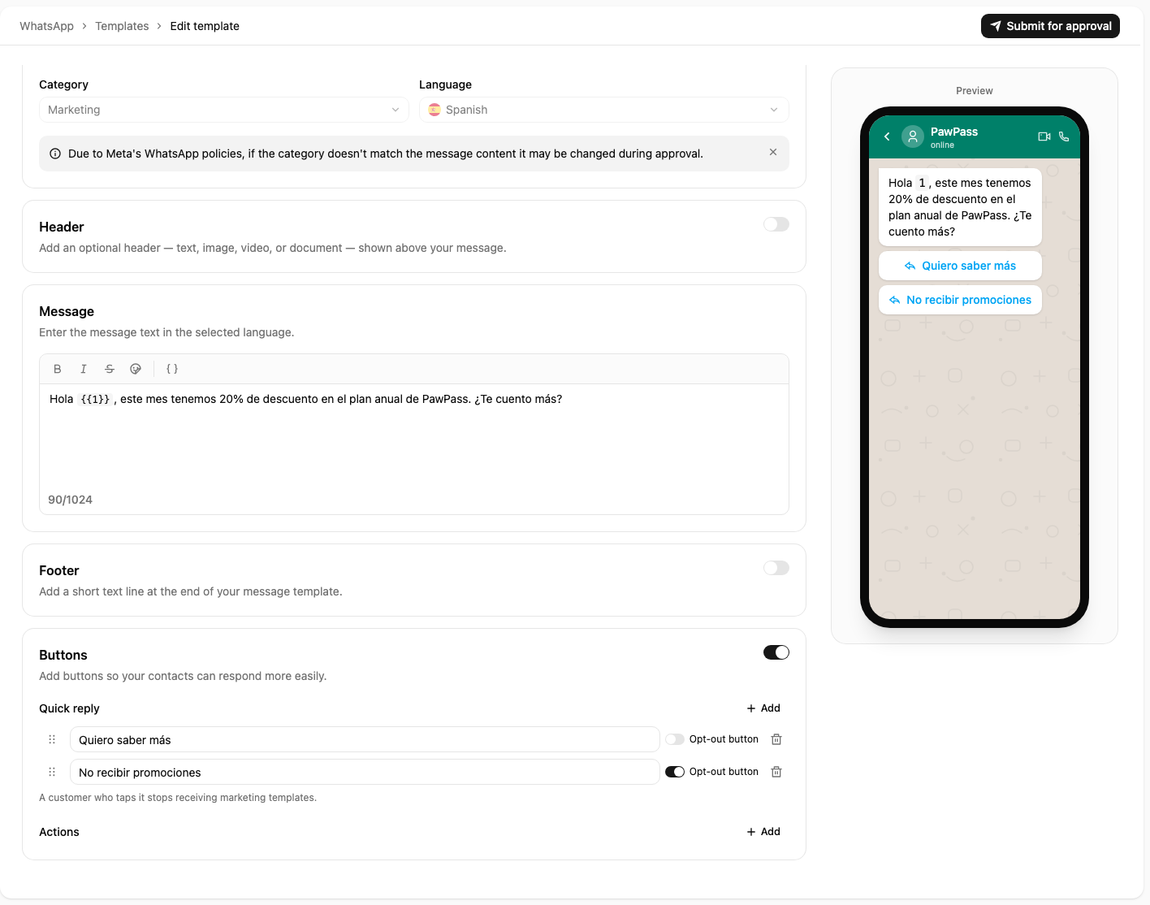
Task: Click the message bubble in phone preview
Action: click(960, 207)
